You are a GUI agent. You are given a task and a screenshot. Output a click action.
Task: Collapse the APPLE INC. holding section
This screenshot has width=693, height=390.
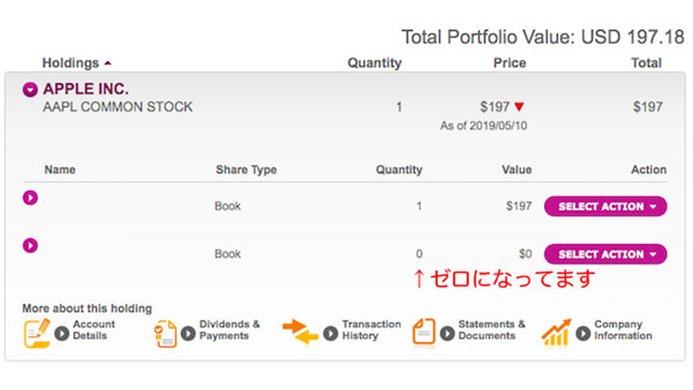coord(30,90)
